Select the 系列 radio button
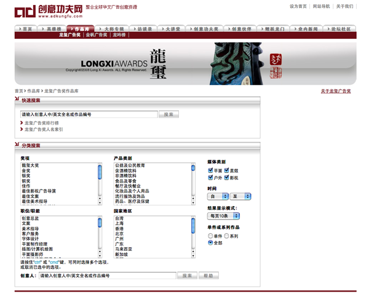369x294 pixels. [x=226, y=236]
